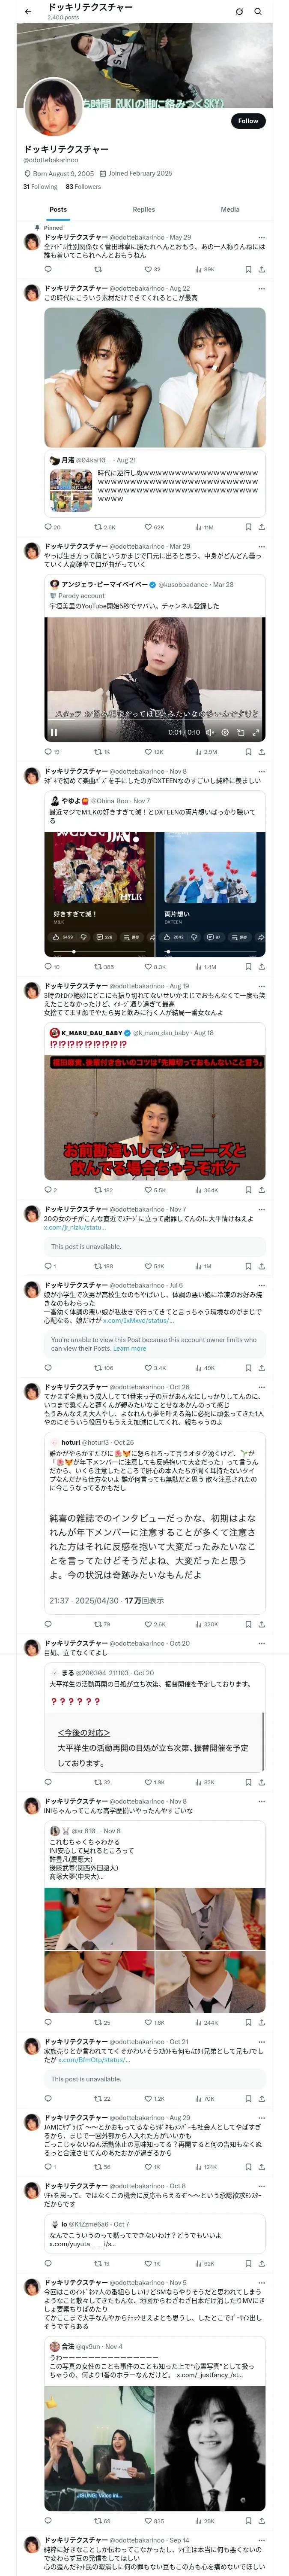
Task: Open the video's settings gear
Action: click(x=225, y=732)
